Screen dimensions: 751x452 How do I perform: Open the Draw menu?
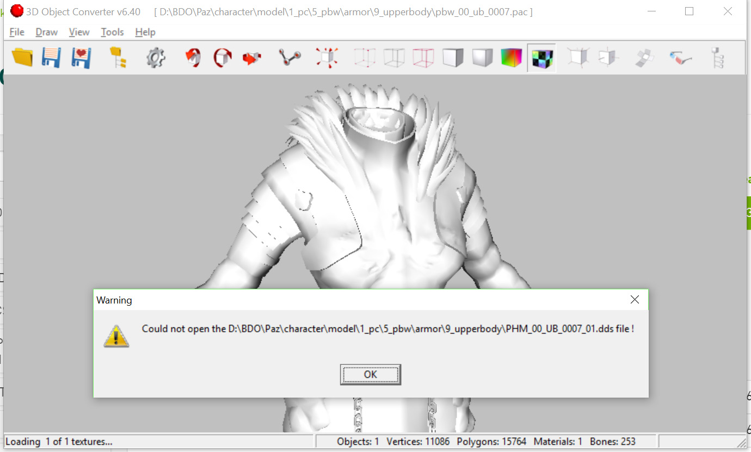(x=46, y=32)
